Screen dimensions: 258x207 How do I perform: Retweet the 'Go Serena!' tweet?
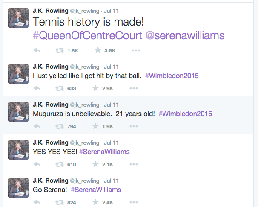coord(60,202)
